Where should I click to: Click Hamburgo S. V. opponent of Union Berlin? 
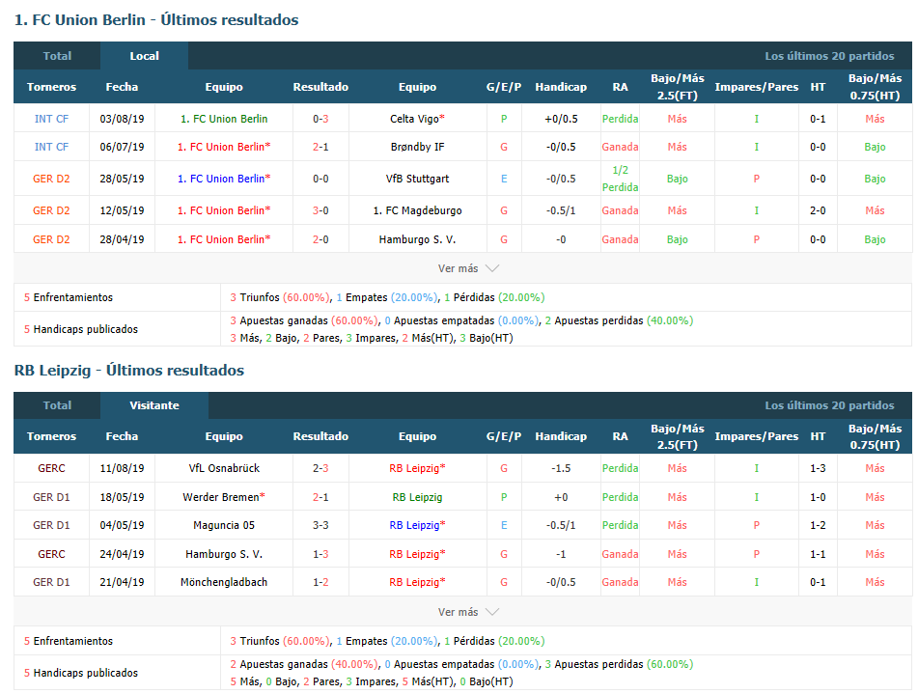pos(417,239)
